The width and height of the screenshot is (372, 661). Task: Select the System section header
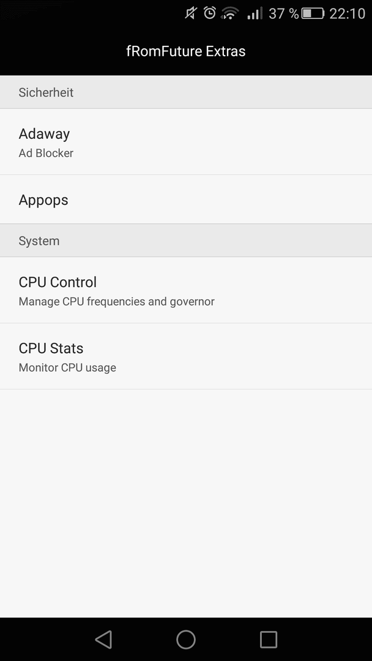[x=186, y=241]
